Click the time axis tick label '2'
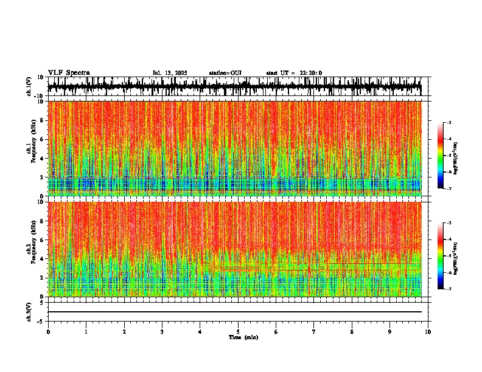 (124, 332)
